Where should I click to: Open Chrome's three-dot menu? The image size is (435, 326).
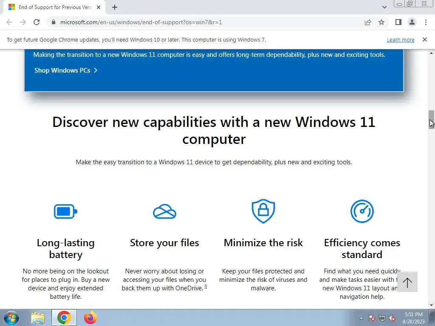[x=426, y=22]
